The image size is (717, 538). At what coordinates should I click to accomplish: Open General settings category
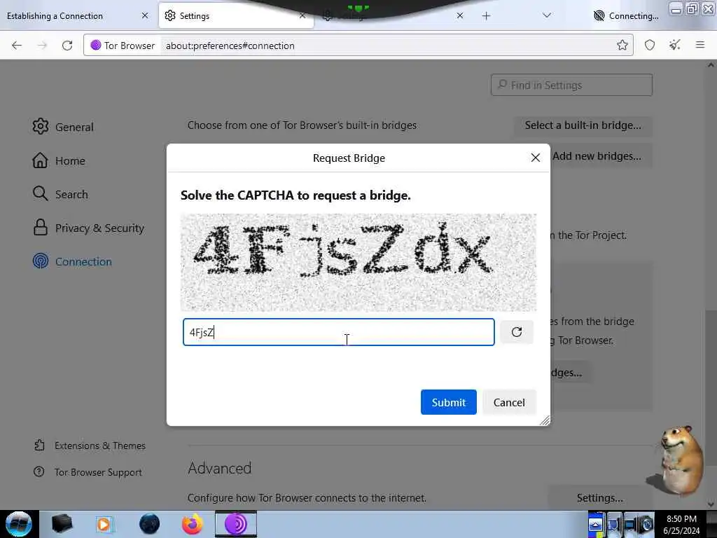63,127
